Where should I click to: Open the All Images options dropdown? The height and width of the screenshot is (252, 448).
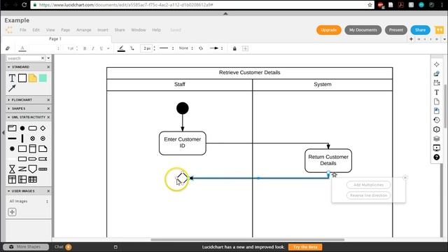tap(47, 202)
